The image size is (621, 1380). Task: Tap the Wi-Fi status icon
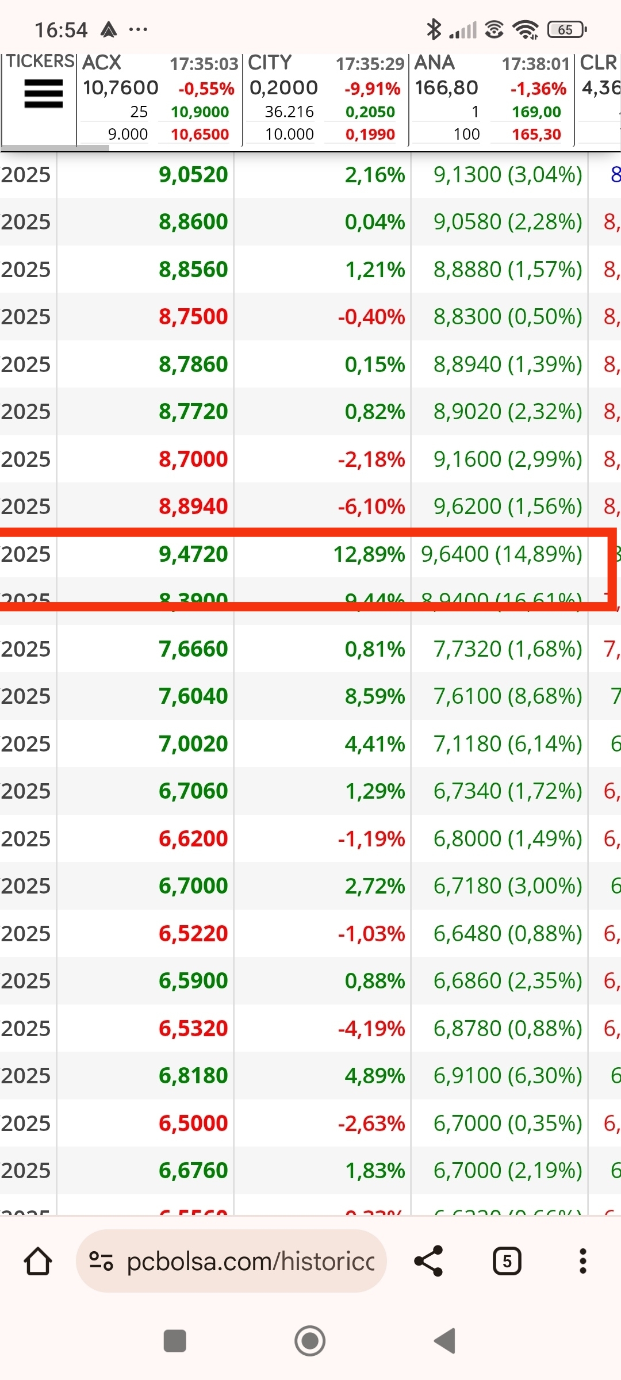pos(526,29)
